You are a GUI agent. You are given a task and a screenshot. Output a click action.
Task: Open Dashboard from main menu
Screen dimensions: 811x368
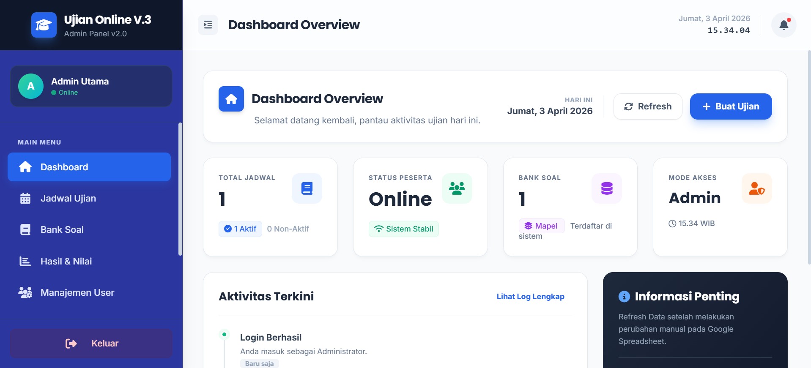coord(89,167)
